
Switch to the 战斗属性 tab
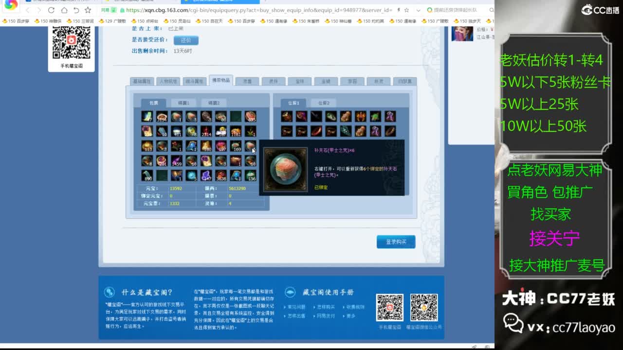click(194, 82)
